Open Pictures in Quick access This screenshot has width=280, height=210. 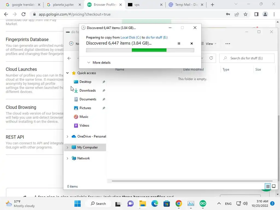pyautogui.click(x=85, y=108)
